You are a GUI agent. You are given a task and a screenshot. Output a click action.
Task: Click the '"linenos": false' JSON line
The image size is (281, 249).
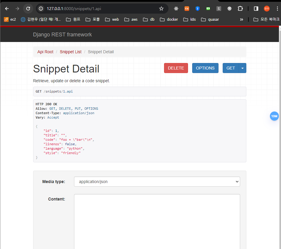pyautogui.click(x=60, y=144)
